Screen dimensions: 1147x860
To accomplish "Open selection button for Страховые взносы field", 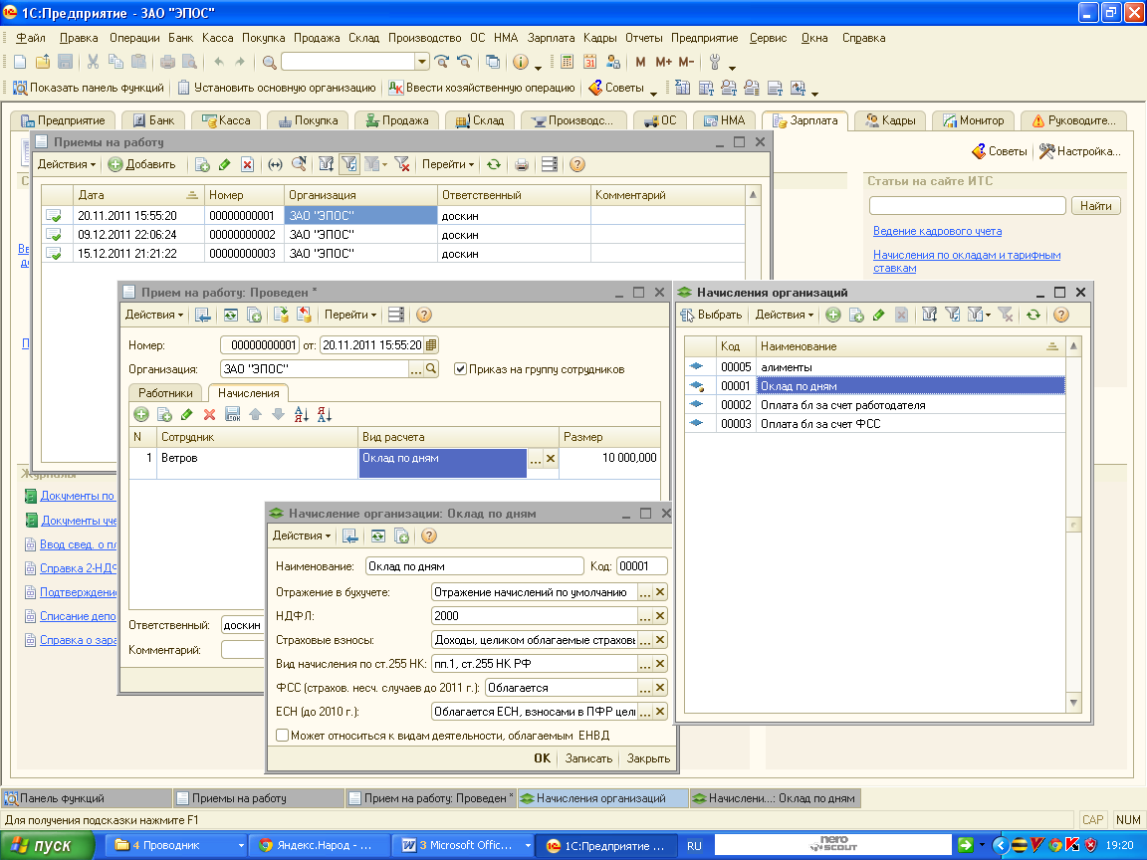I will (x=644, y=640).
